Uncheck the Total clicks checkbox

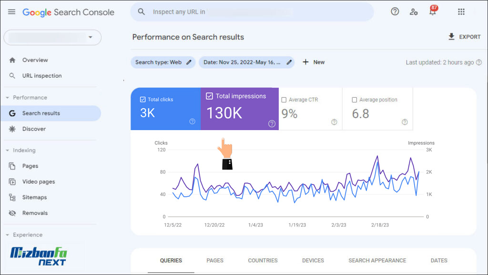tap(142, 100)
